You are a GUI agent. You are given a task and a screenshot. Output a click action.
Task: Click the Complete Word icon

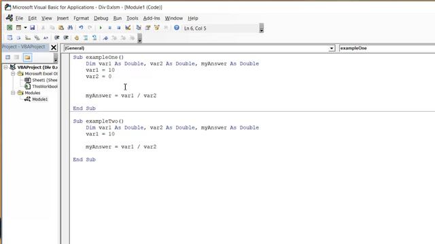click(x=46, y=38)
